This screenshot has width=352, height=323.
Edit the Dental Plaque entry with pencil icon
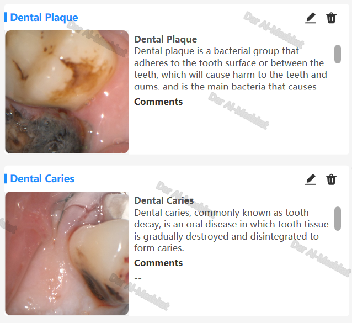point(311,18)
